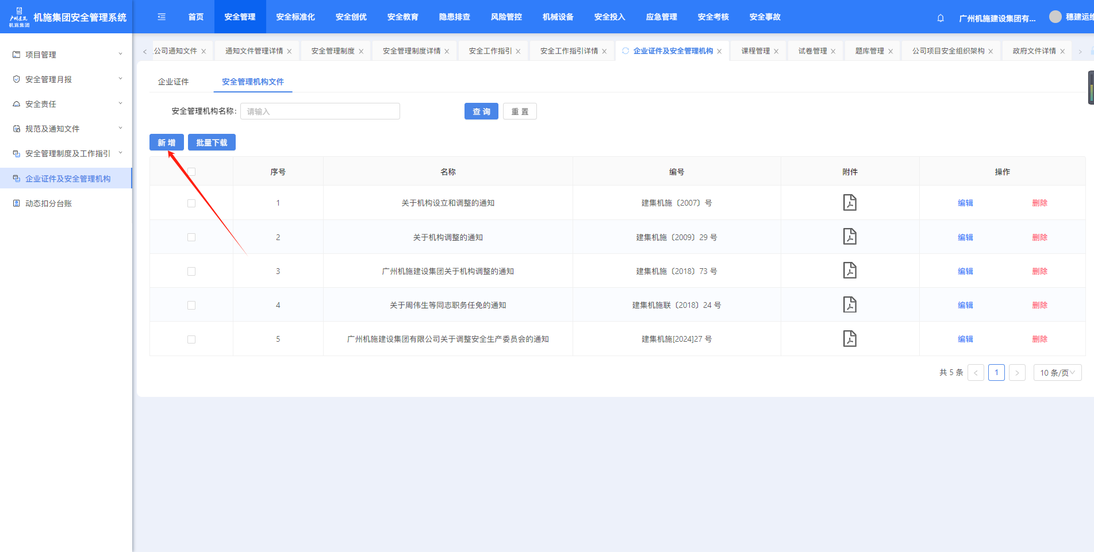Click the 批量下载 button
Viewport: 1094px width, 552px height.
(x=212, y=142)
